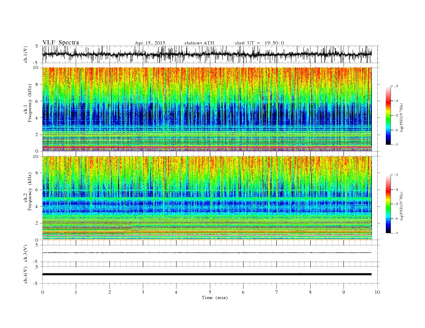Click time axis tick label "0"
425x328 pixels.
42,292
